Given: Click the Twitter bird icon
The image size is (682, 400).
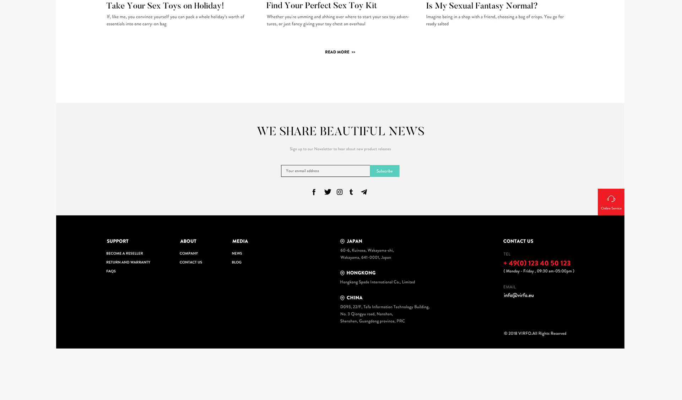Looking at the screenshot, I should tap(328, 192).
